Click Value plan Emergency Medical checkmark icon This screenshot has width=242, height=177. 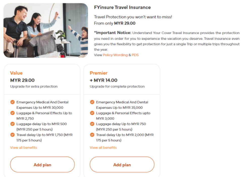12,102
